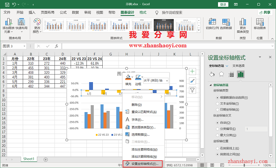
Task: Click the insert function fx icon
Action: click(x=56, y=46)
